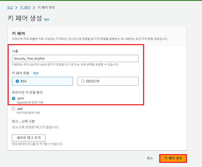This screenshot has height=167, width=202.
Task: Click 프라이빗 키 파일 형식 label
Action: click(x=27, y=92)
